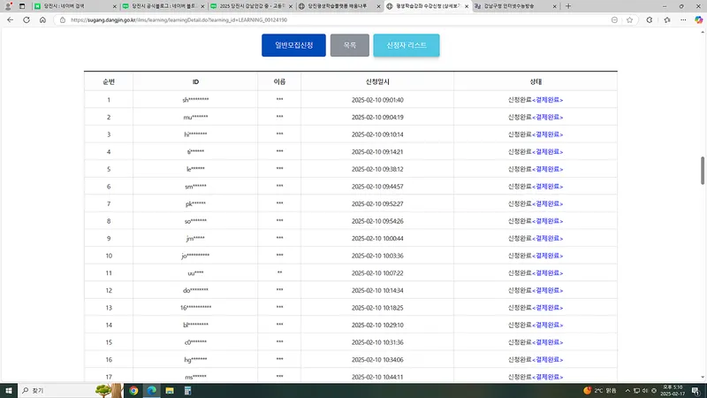Click the 목록 button
Image resolution: width=707 pixels, height=398 pixels.
[x=349, y=45]
